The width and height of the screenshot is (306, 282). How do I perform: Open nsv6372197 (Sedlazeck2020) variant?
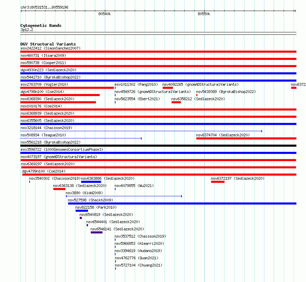coord(238,178)
